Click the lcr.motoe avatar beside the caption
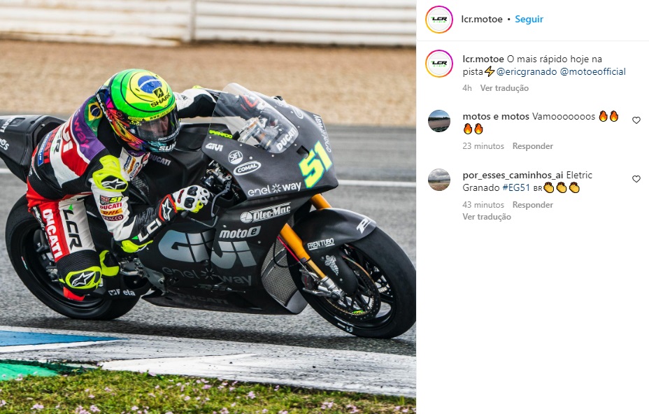This screenshot has height=414, width=649. coord(438,64)
